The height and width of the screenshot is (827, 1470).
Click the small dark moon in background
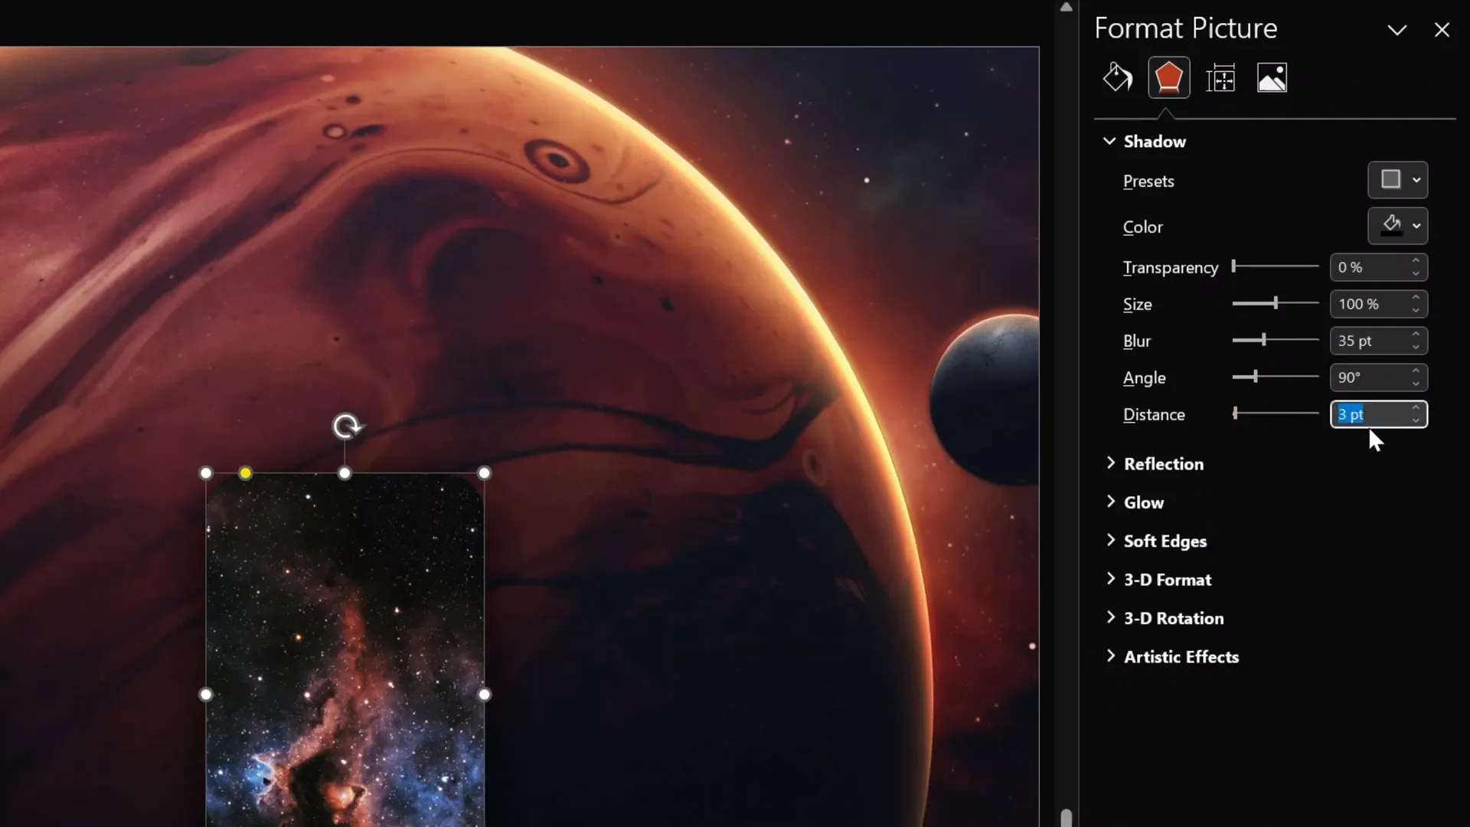point(985,399)
